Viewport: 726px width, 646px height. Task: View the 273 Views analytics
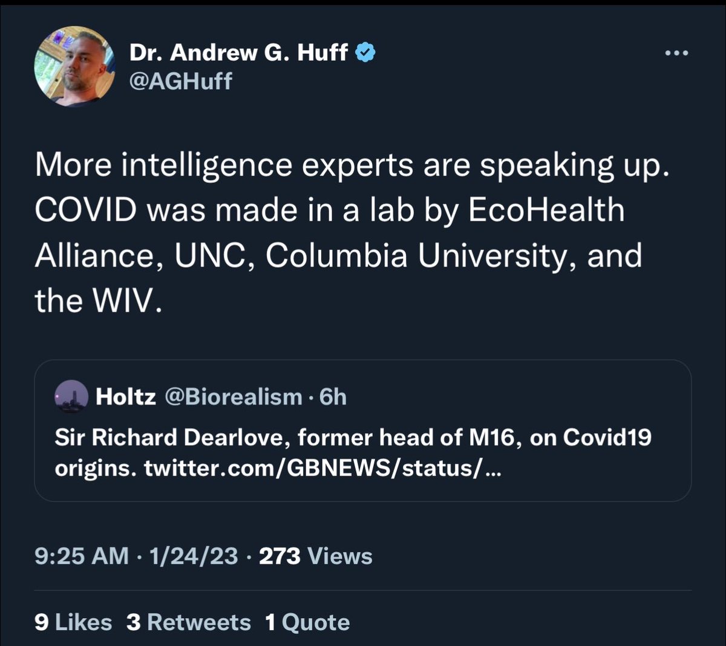tap(315, 556)
